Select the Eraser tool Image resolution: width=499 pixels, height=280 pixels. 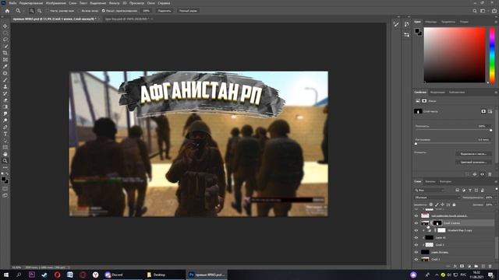5,100
